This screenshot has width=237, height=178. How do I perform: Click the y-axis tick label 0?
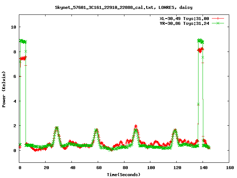[15, 151]
